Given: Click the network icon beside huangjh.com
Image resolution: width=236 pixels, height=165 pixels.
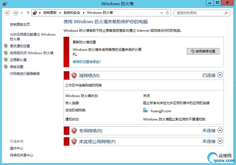Looking at the screenshot, I should [x=145, y=110].
